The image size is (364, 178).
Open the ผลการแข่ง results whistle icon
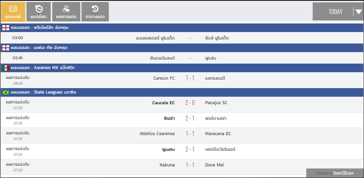tap(66, 9)
